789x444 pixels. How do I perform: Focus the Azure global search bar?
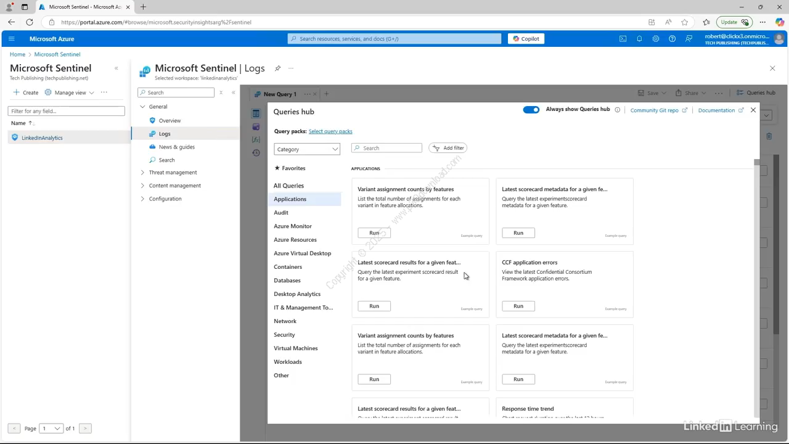click(394, 39)
